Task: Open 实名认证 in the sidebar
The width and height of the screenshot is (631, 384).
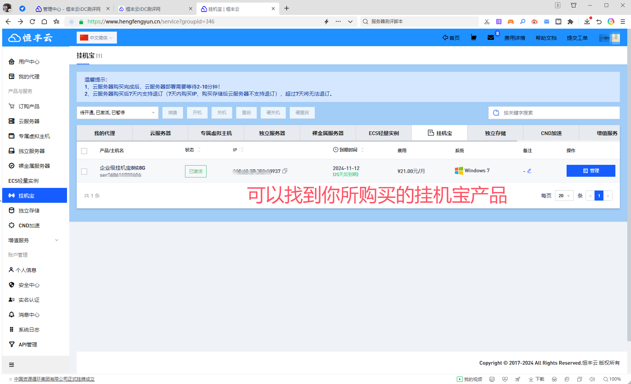Action: (29, 300)
